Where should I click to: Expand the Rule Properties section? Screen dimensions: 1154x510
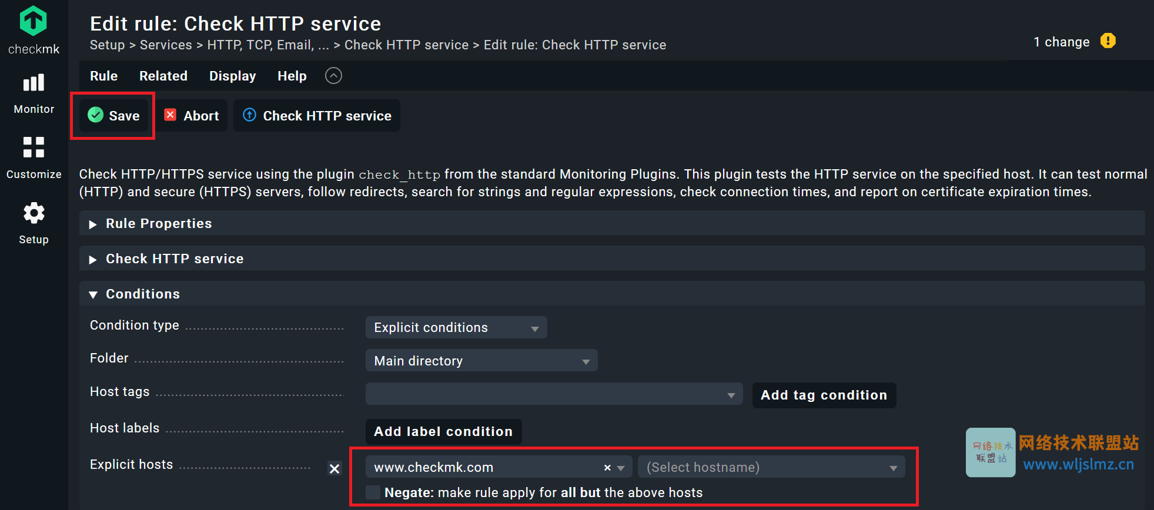612,223
